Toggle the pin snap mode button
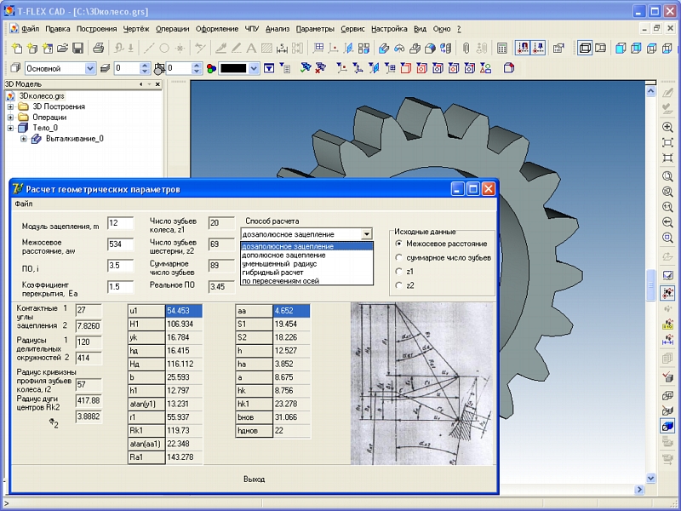 [539, 48]
